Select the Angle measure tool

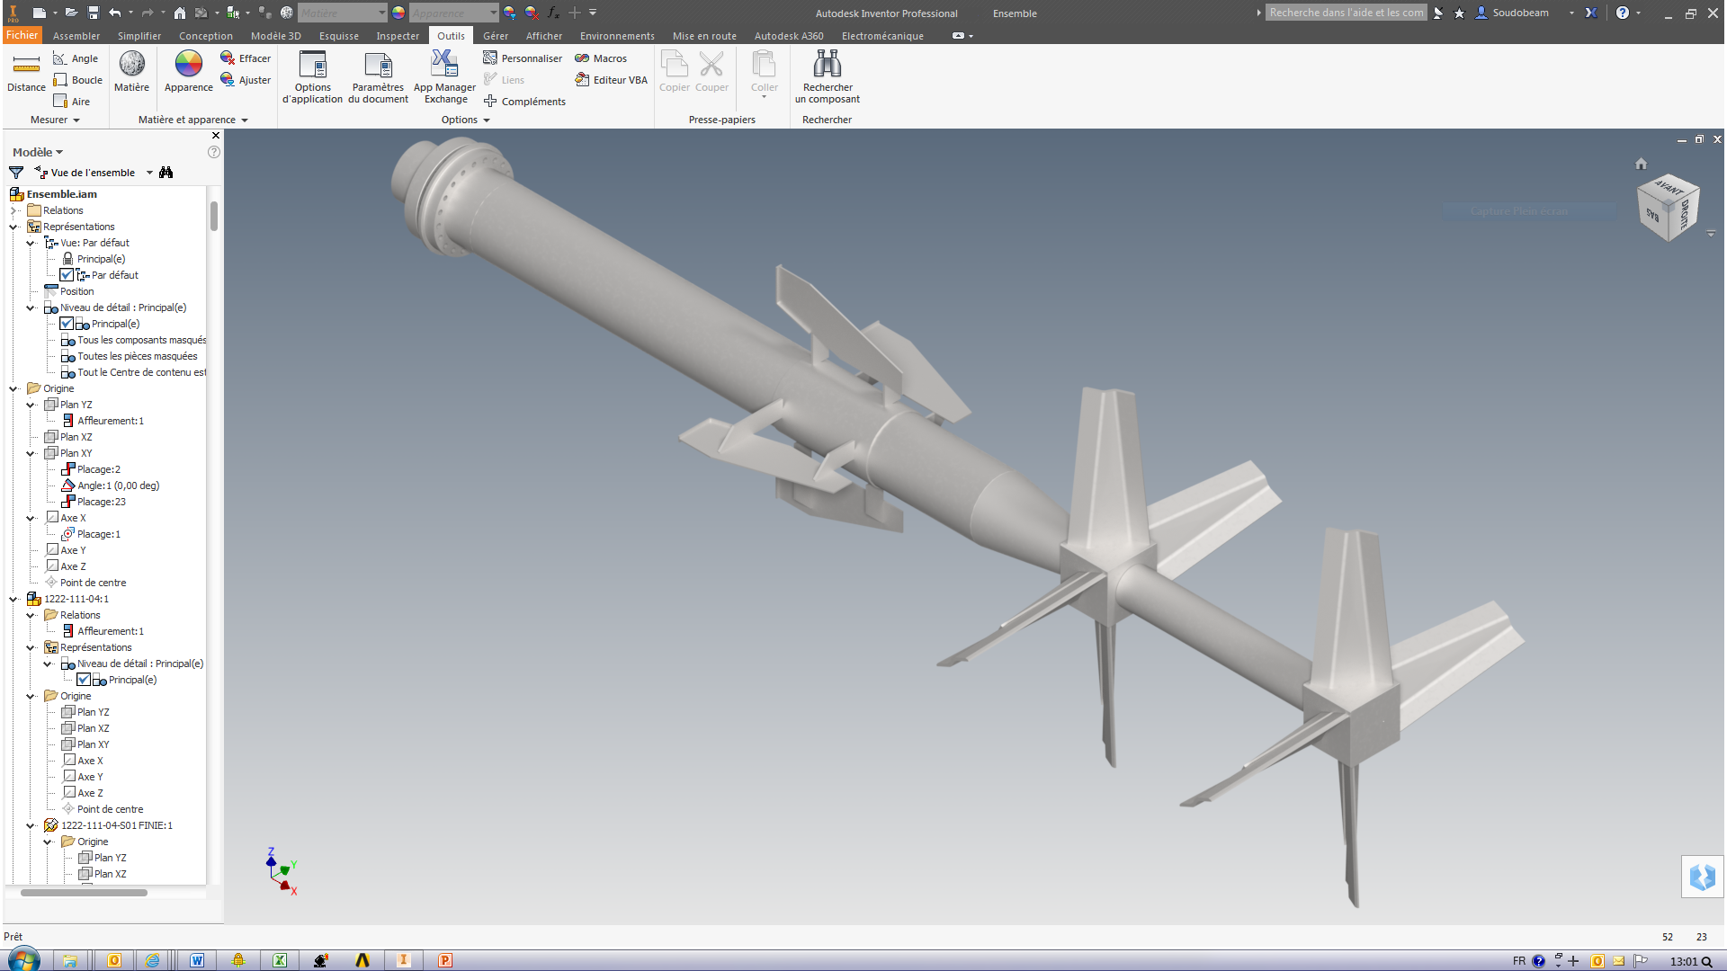(x=76, y=58)
